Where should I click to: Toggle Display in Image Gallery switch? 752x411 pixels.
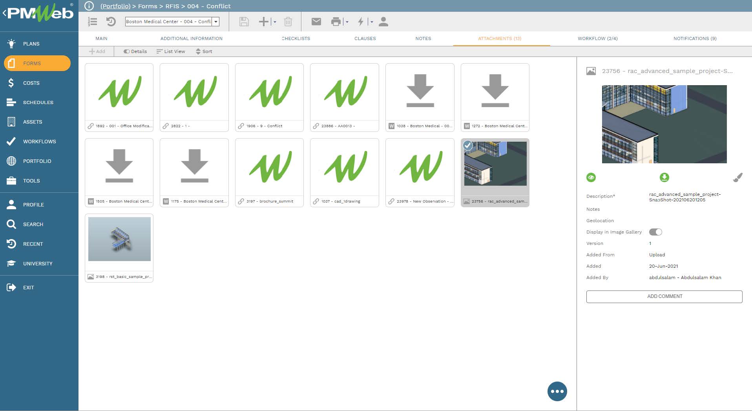click(655, 232)
